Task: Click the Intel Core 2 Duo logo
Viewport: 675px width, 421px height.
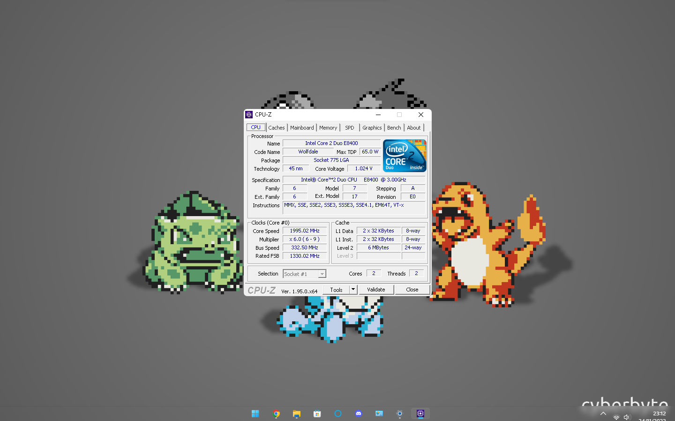Action: [405, 156]
